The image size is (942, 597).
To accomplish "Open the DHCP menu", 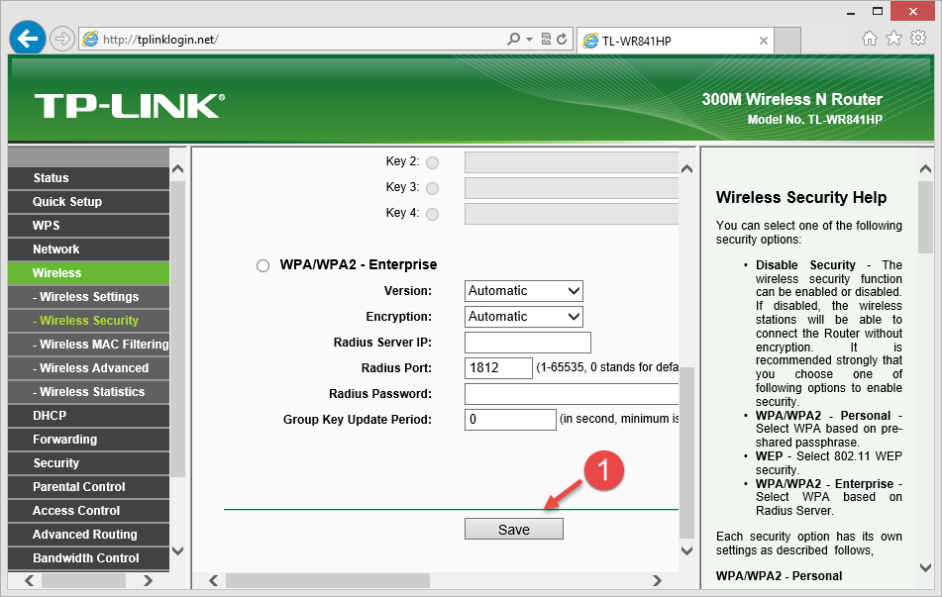I will (x=89, y=416).
